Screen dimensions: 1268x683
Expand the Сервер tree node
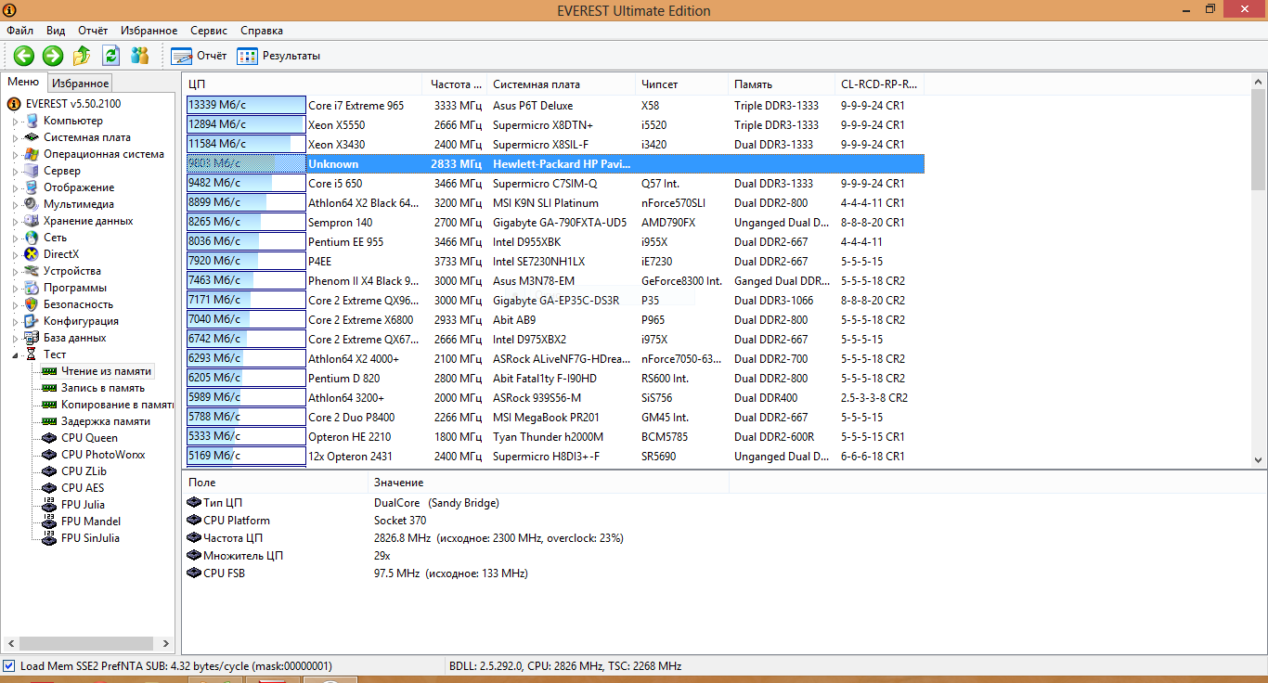click(15, 171)
